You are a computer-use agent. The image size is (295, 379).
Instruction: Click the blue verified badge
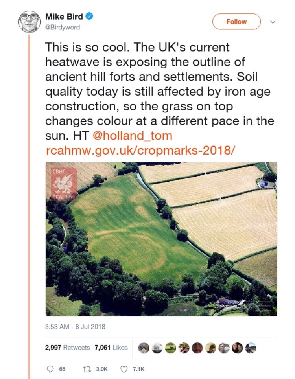click(90, 17)
